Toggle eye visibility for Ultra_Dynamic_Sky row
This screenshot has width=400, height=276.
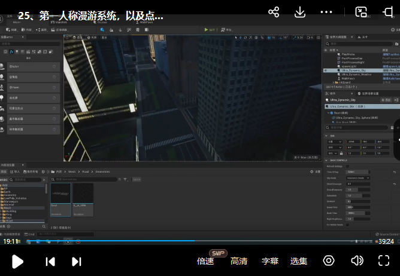[x=326, y=70]
